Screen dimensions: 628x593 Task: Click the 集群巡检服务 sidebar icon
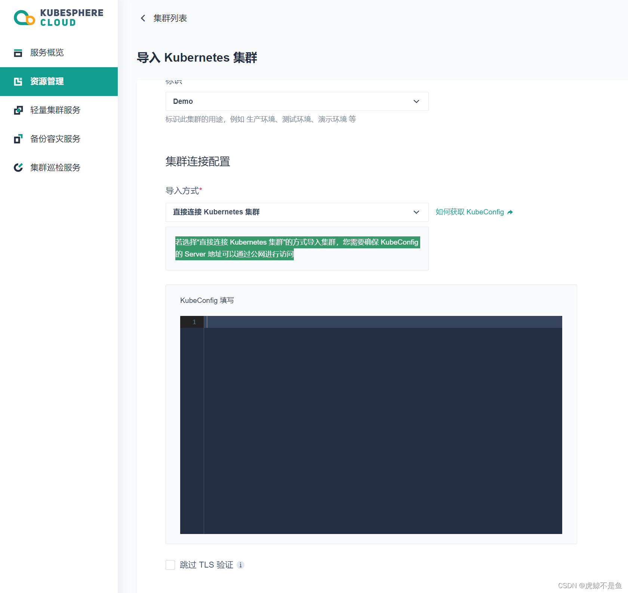[18, 168]
